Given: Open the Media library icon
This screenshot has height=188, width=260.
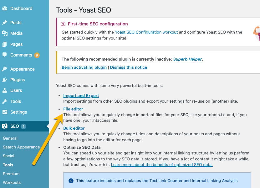Looking at the screenshot, I should [5, 33].
